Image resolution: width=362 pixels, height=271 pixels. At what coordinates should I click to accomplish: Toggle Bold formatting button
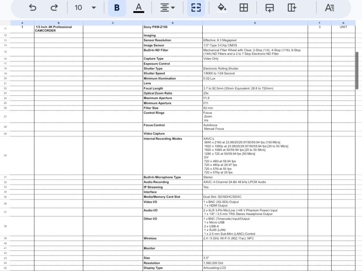point(117,8)
